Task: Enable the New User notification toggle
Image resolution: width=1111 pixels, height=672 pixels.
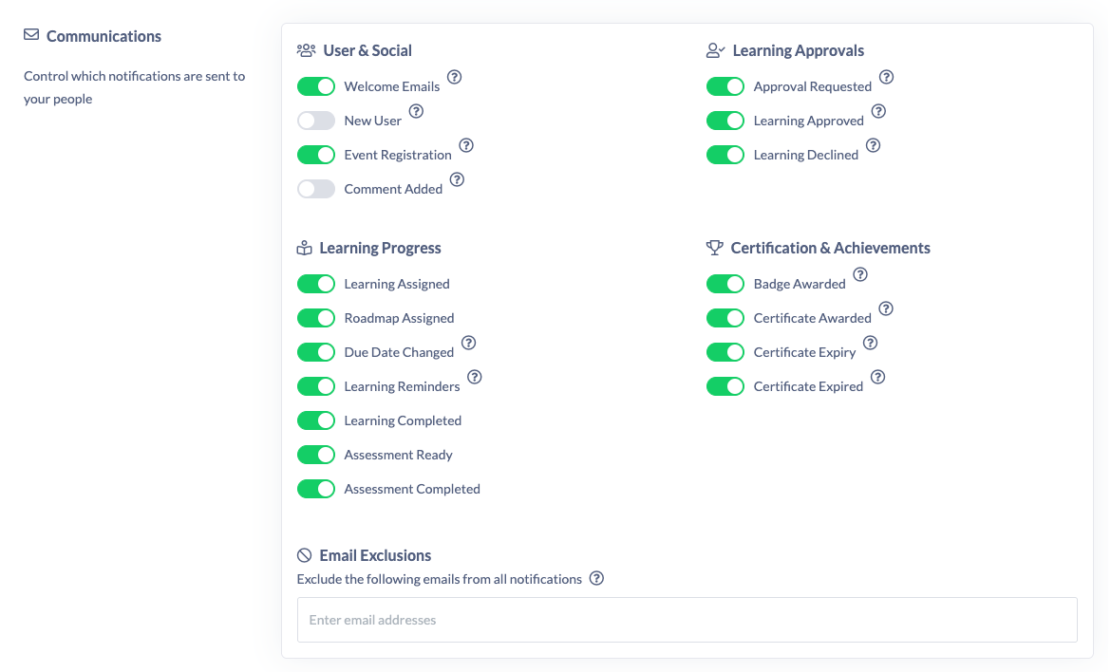Action: (x=316, y=121)
